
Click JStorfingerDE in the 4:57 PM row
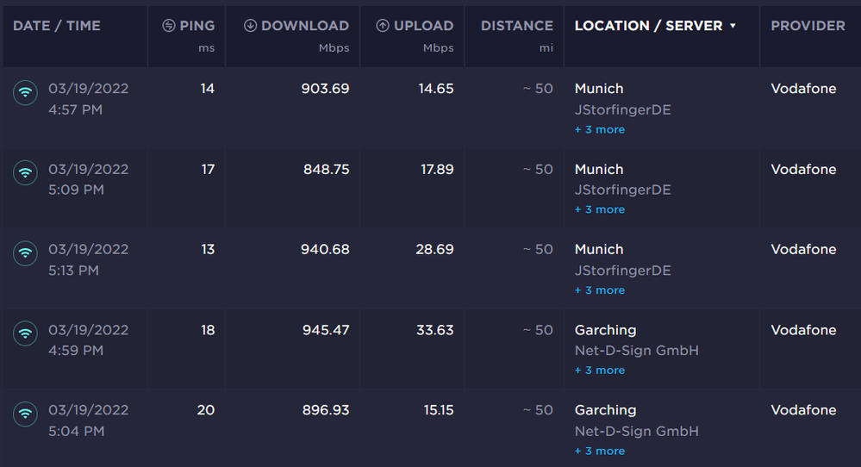(x=622, y=109)
